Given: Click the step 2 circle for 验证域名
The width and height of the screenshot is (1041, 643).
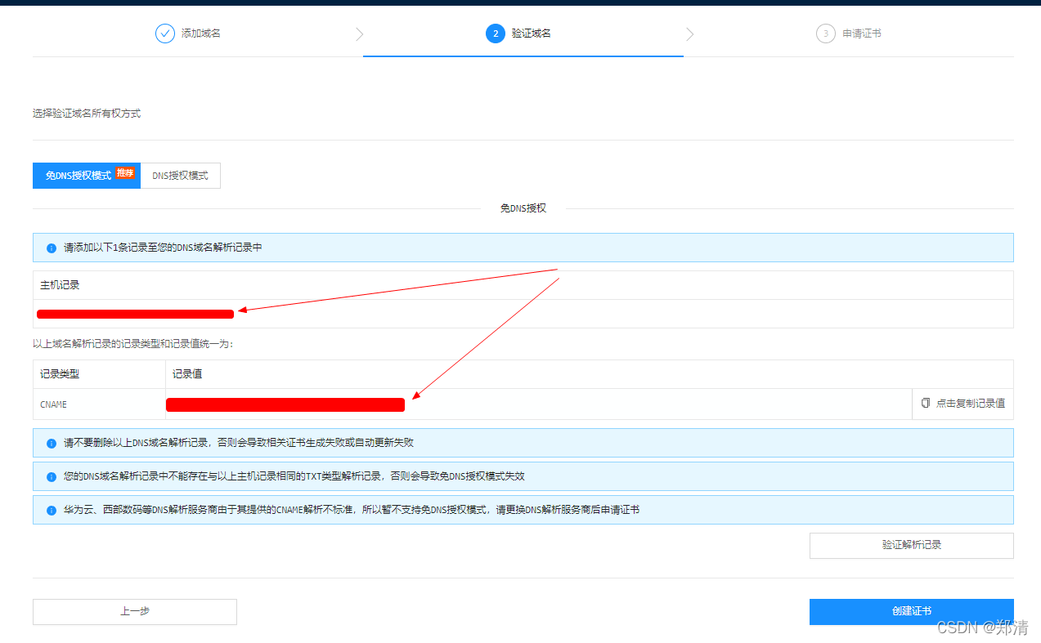Looking at the screenshot, I should pyautogui.click(x=495, y=33).
